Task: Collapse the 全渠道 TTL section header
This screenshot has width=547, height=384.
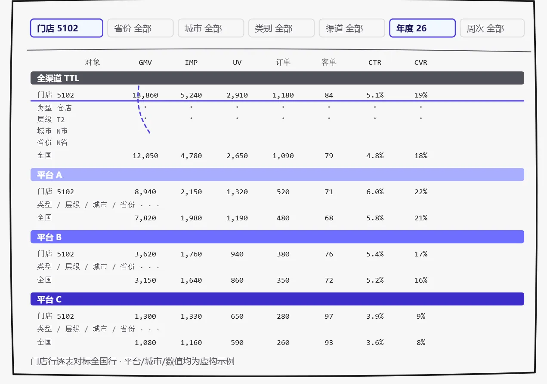Action: 277,78
